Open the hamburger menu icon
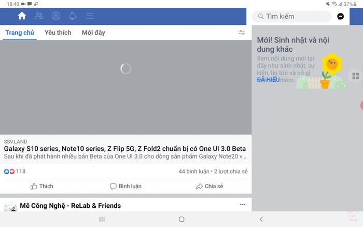Viewport: 363px width, 227px height. tap(90, 16)
